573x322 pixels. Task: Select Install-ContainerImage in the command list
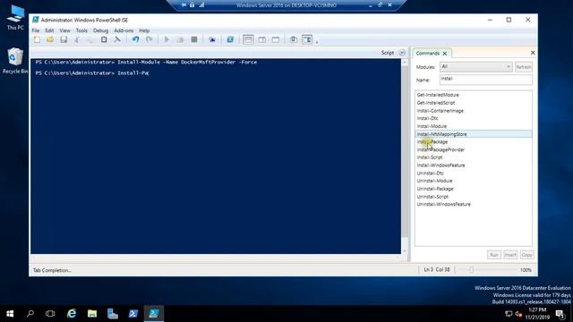(440, 111)
